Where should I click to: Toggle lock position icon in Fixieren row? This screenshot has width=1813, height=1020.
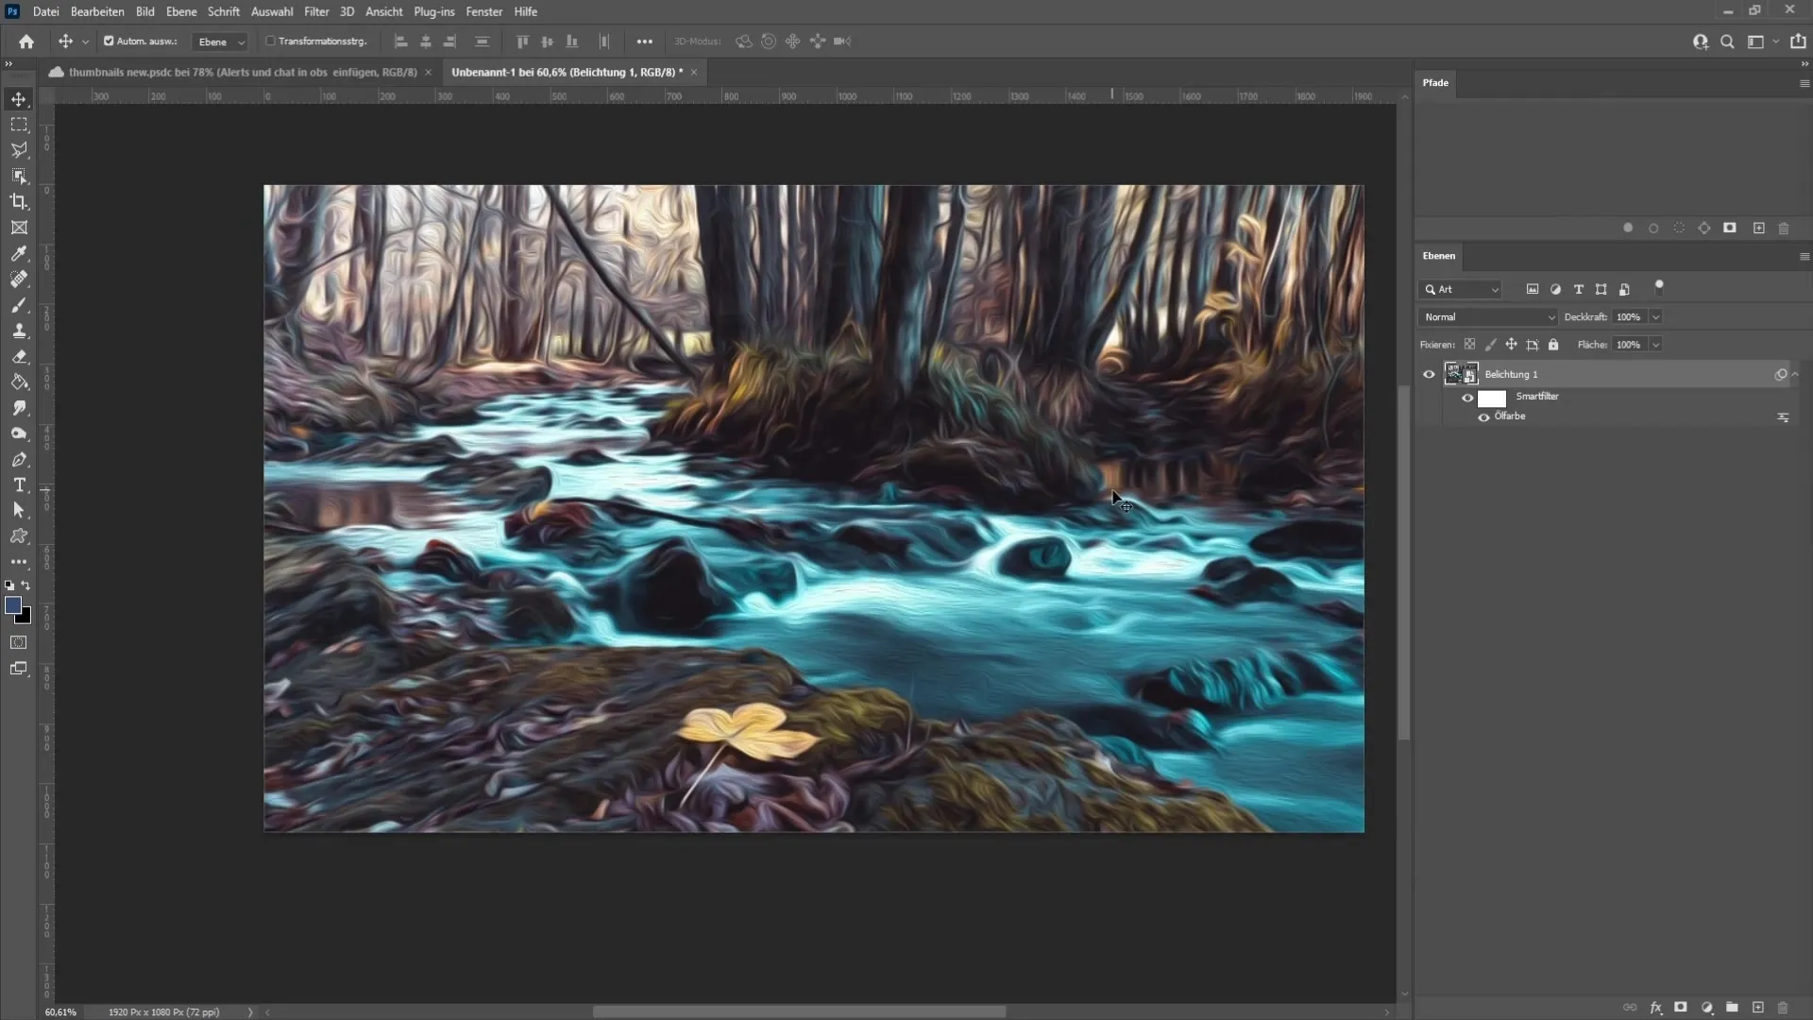coord(1511,345)
